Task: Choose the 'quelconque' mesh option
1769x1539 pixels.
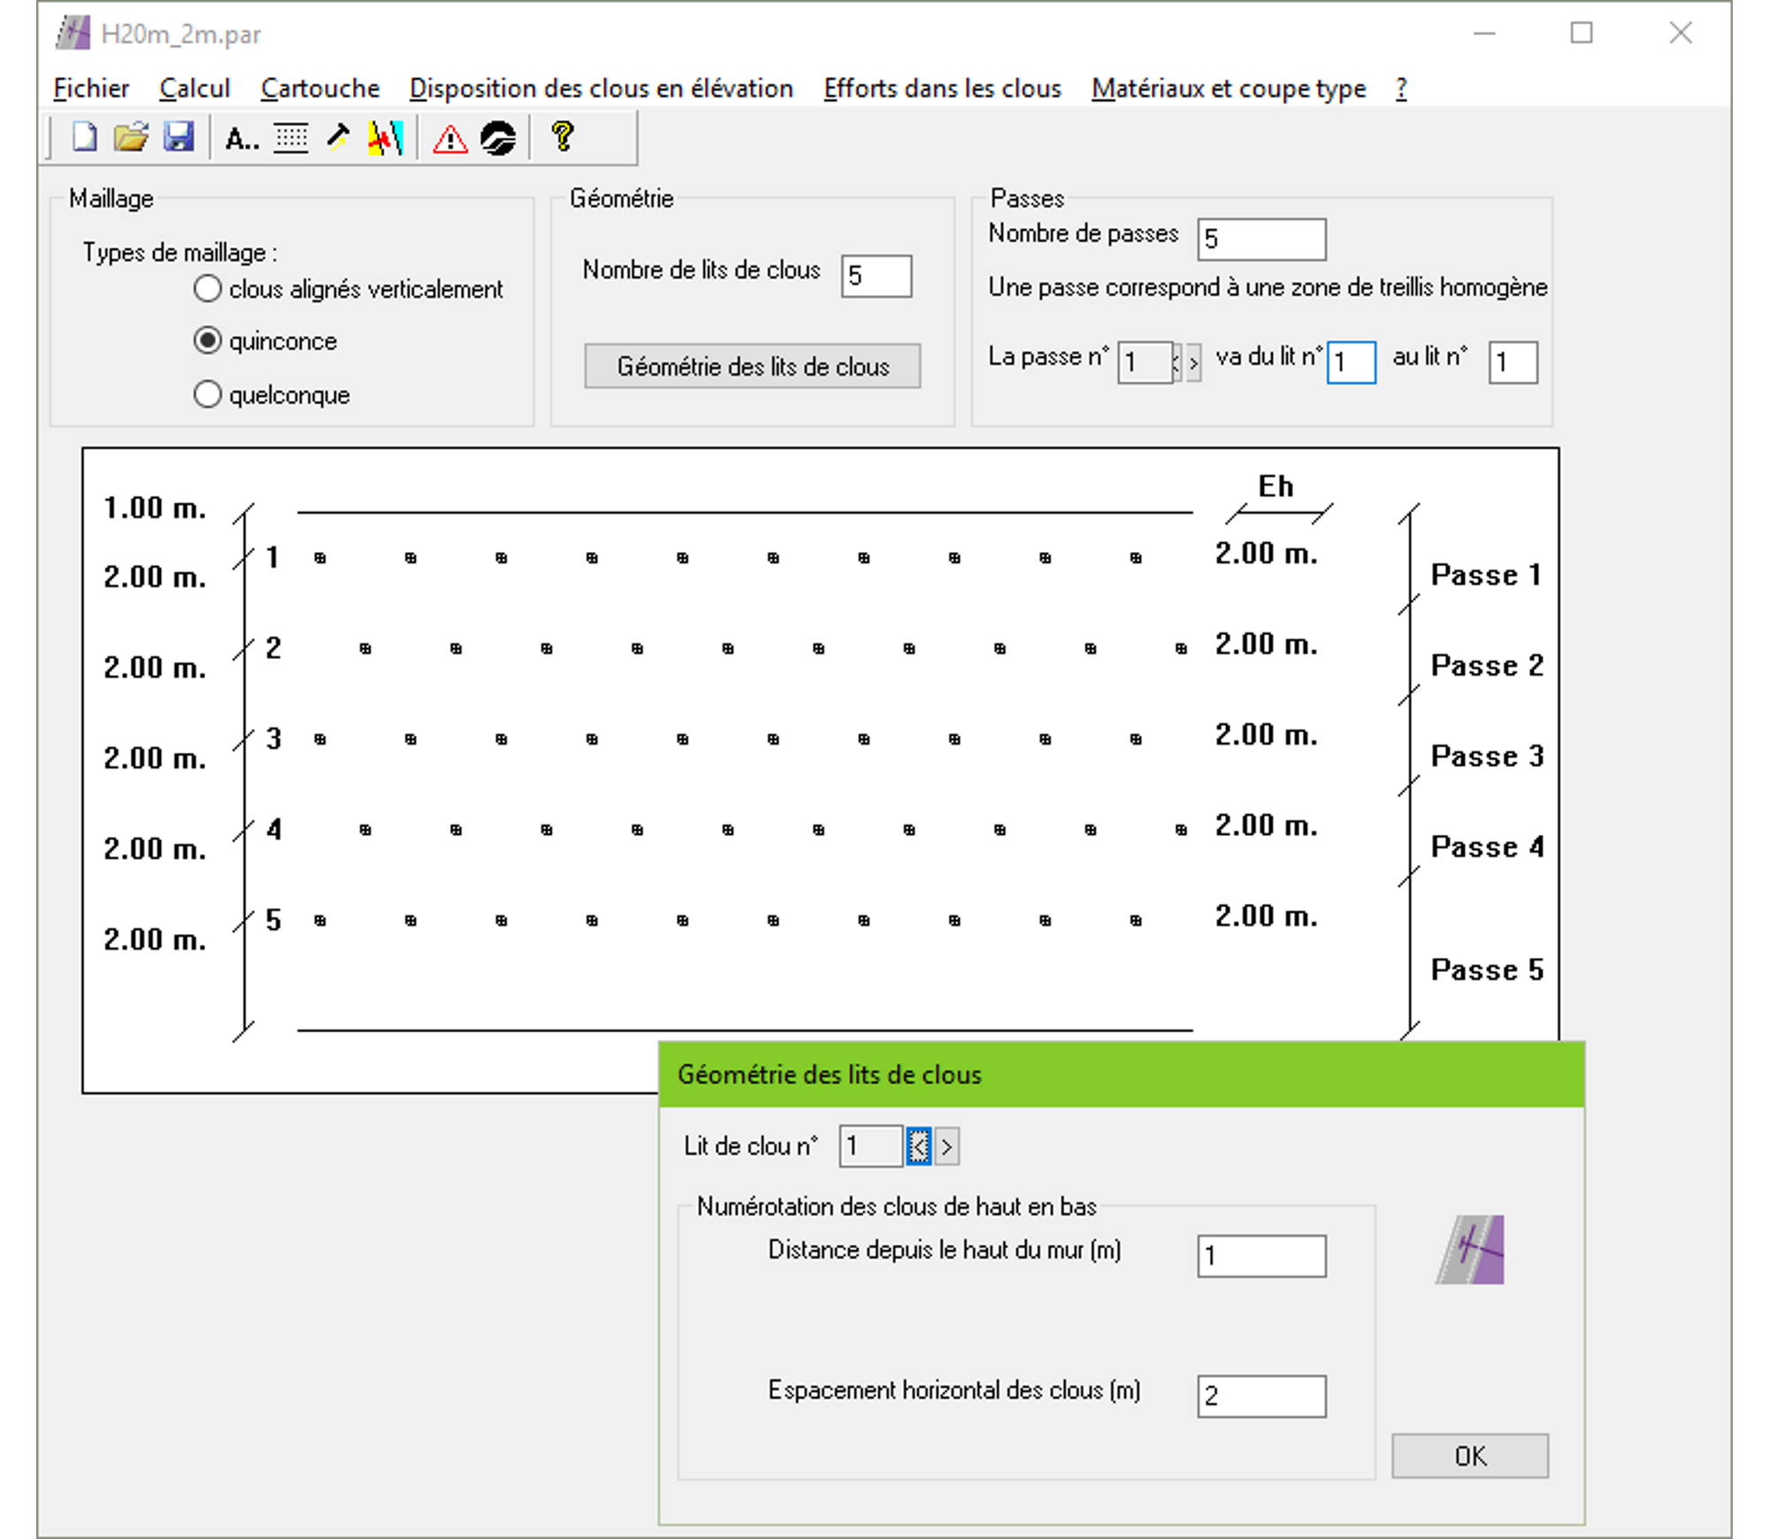Action: [208, 394]
